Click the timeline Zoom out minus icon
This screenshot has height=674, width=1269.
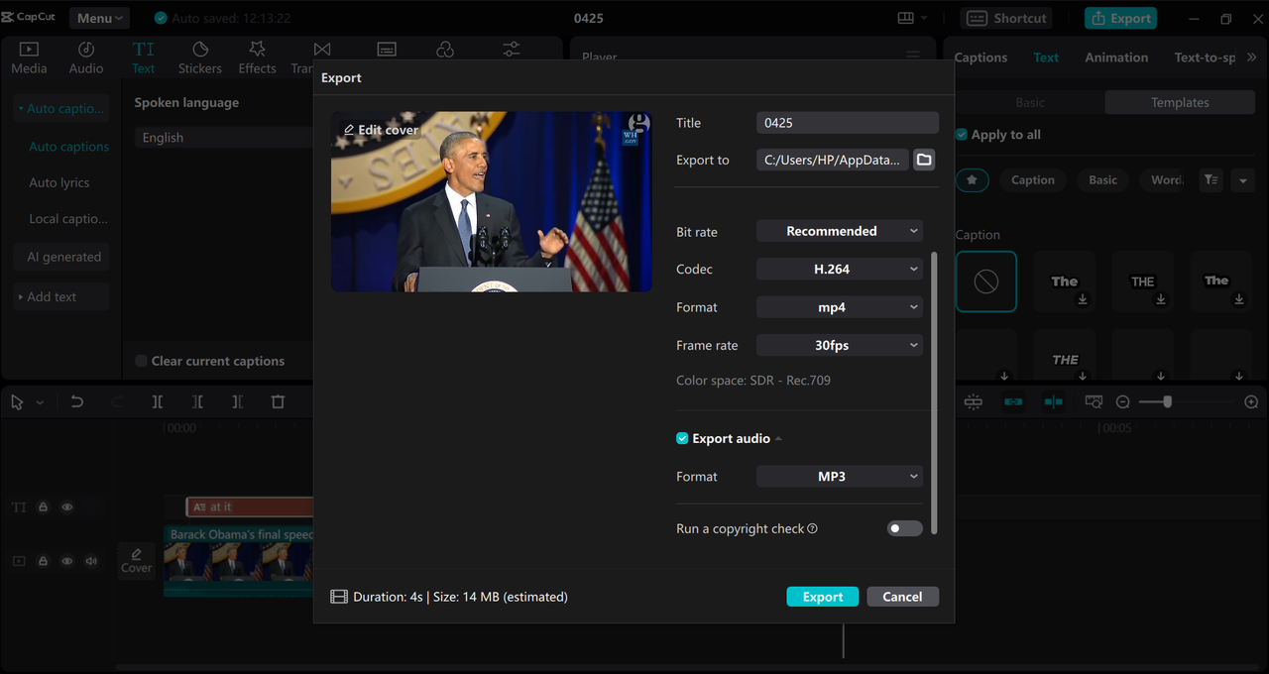[1123, 401]
